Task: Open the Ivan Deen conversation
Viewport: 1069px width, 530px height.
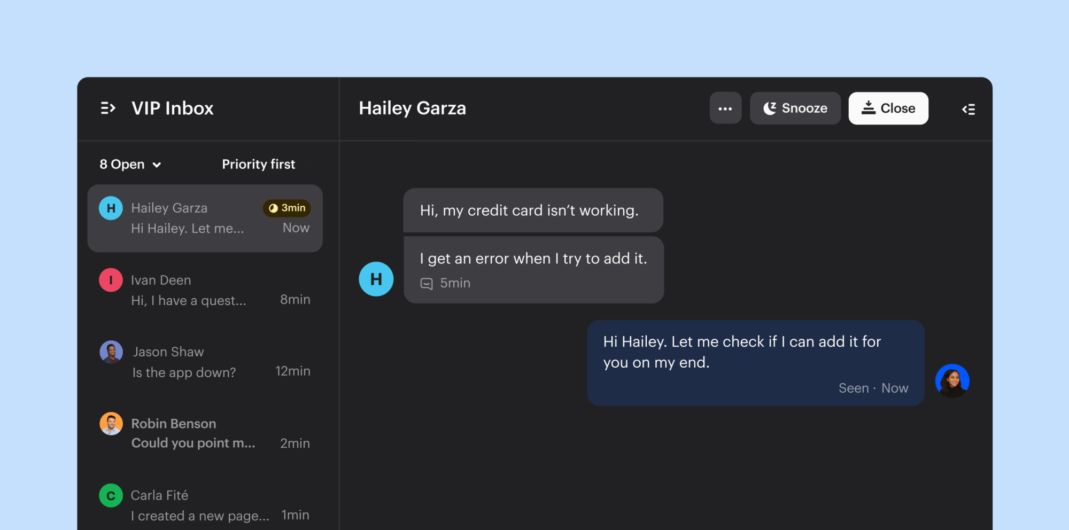Action: [x=205, y=290]
